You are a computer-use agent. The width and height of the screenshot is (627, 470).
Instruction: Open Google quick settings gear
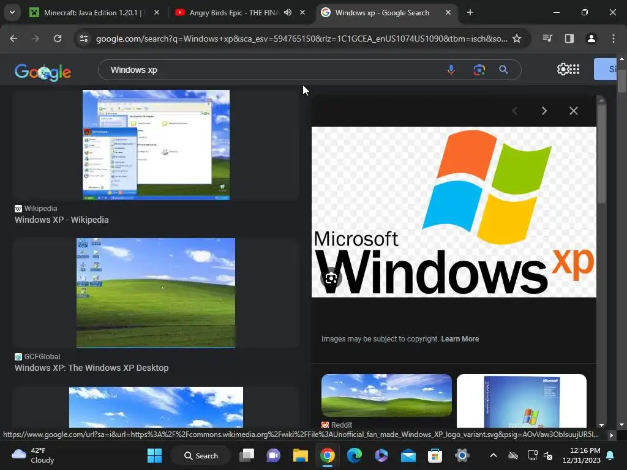pyautogui.click(x=563, y=70)
